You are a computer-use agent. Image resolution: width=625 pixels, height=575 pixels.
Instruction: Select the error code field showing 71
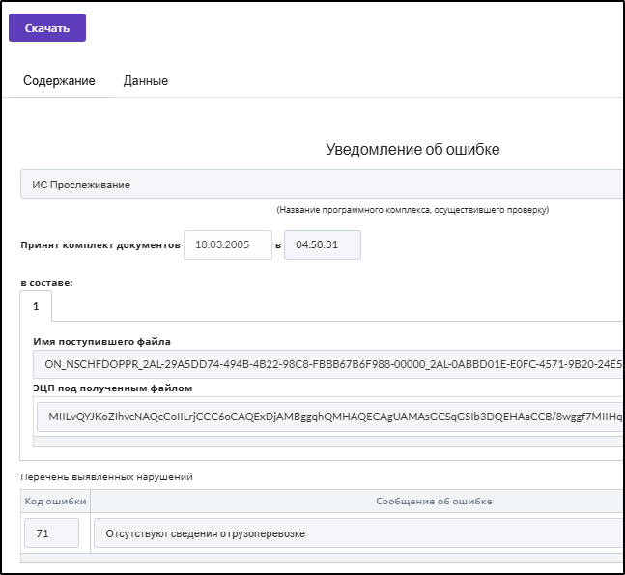click(52, 533)
